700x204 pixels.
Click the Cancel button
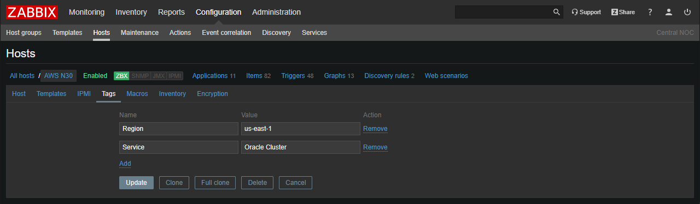295,183
